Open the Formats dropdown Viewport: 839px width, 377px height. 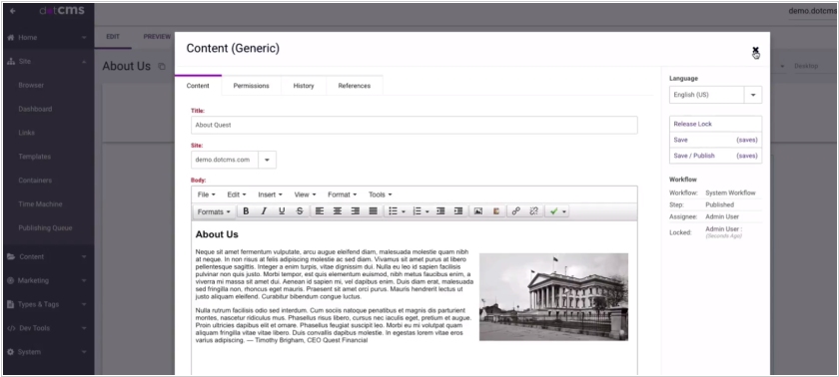214,212
